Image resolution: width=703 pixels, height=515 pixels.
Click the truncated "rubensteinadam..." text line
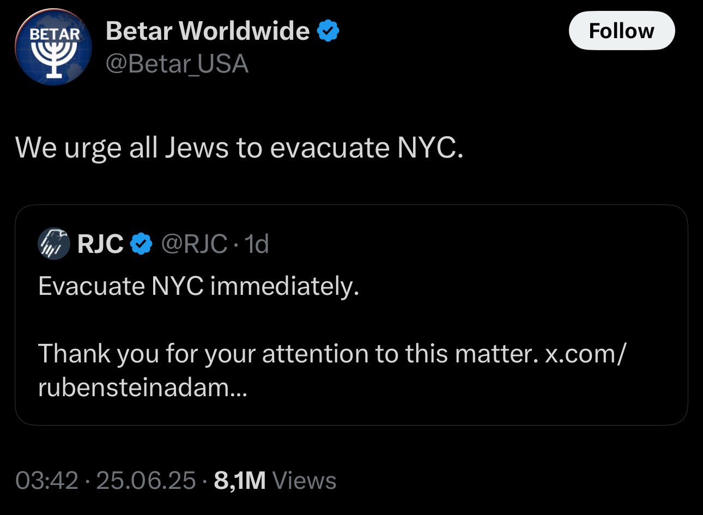point(142,387)
